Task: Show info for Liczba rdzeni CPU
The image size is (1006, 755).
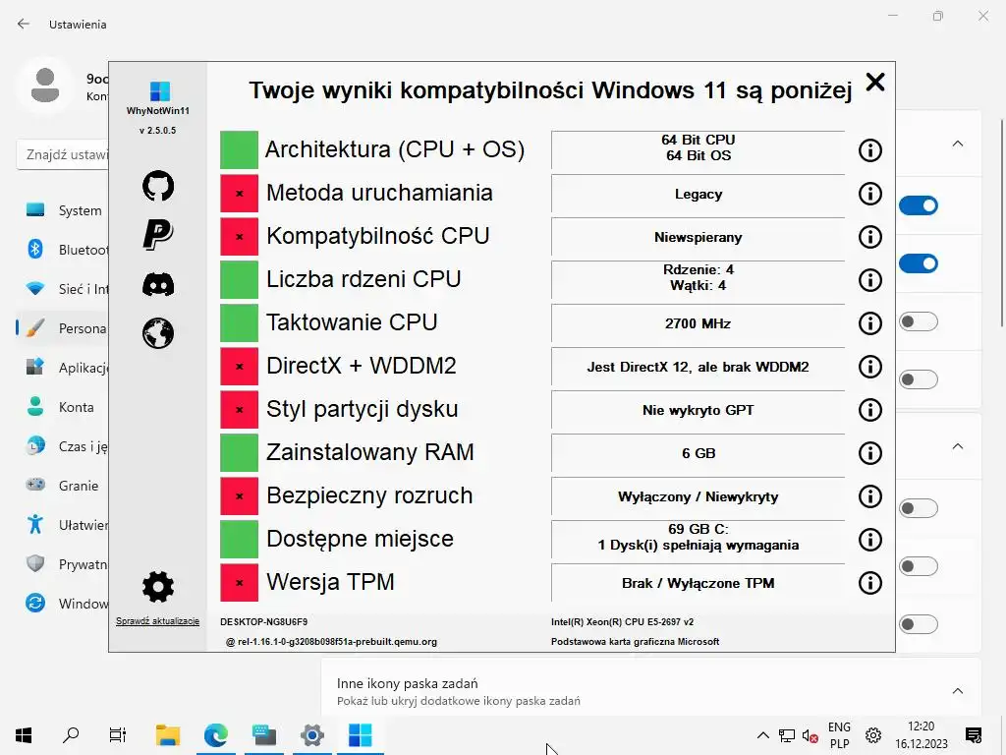Action: click(870, 280)
